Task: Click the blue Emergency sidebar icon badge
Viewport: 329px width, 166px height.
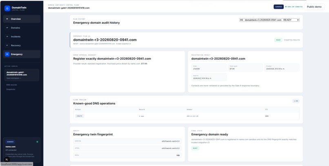Action: coord(7,54)
